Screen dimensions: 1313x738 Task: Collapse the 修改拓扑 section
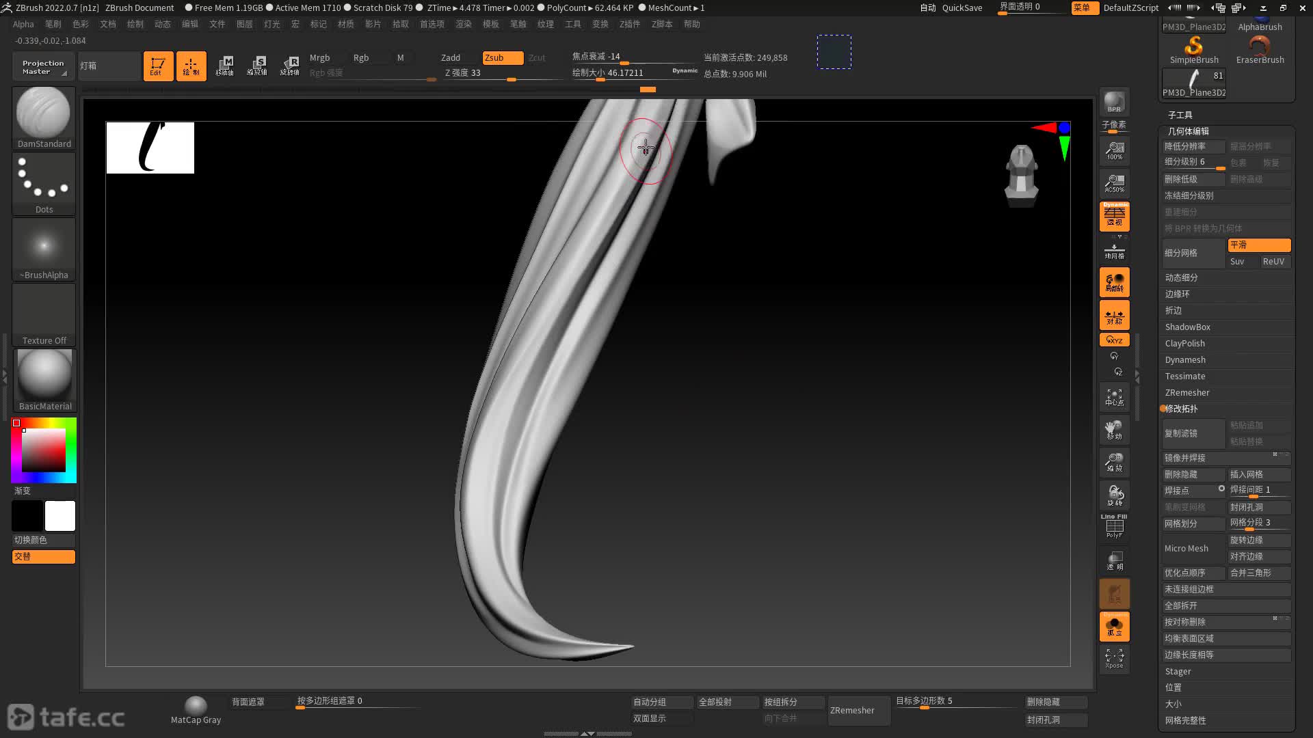click(x=1181, y=409)
